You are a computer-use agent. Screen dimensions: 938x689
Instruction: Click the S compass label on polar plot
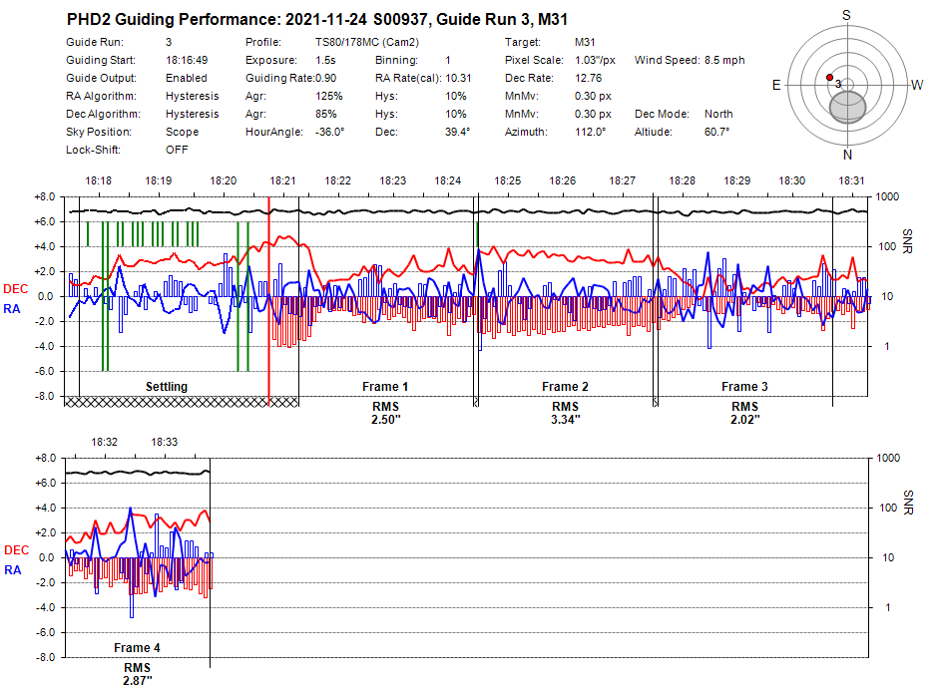[846, 16]
